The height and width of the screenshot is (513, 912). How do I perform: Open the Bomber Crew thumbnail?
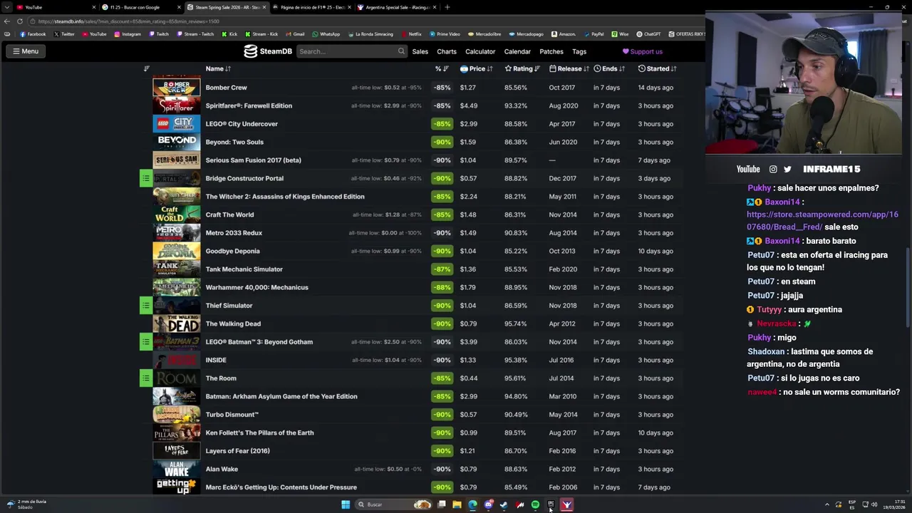(x=177, y=87)
